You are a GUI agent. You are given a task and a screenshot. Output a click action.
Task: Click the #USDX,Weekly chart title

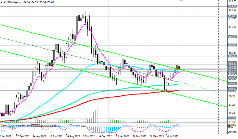[x=12, y=2]
